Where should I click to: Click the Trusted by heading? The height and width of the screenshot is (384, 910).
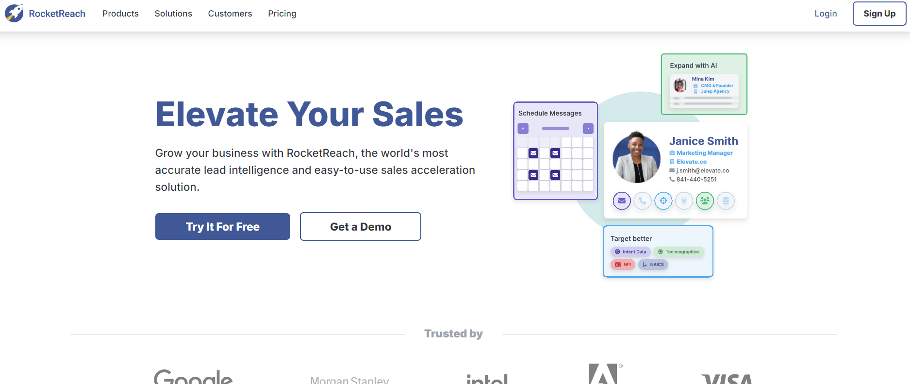coord(453,334)
